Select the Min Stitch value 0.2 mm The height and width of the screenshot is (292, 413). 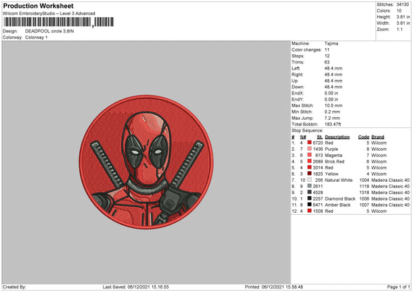click(332, 112)
